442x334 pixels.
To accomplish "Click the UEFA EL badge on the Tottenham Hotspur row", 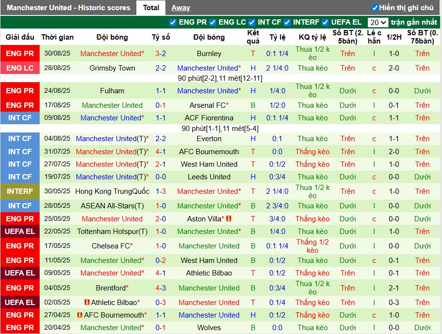I will [x=19, y=231].
